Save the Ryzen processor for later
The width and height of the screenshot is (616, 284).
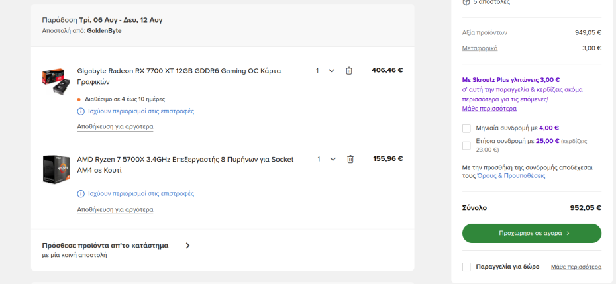click(115, 209)
